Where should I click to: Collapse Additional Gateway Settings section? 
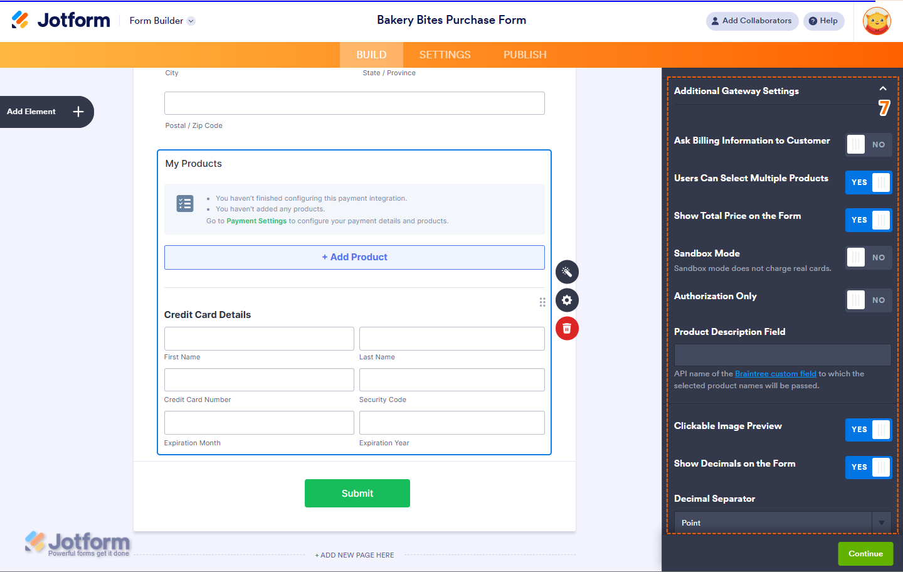pos(883,88)
